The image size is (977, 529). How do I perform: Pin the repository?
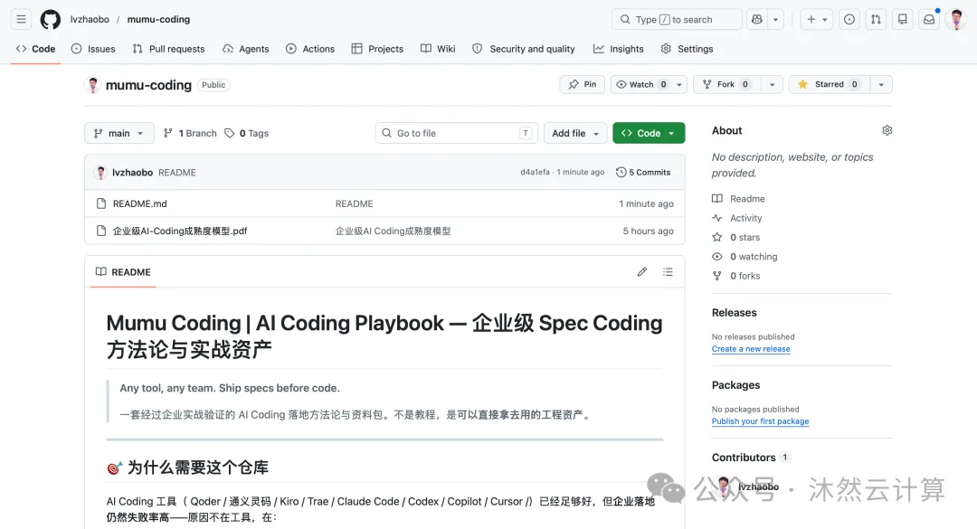click(582, 84)
